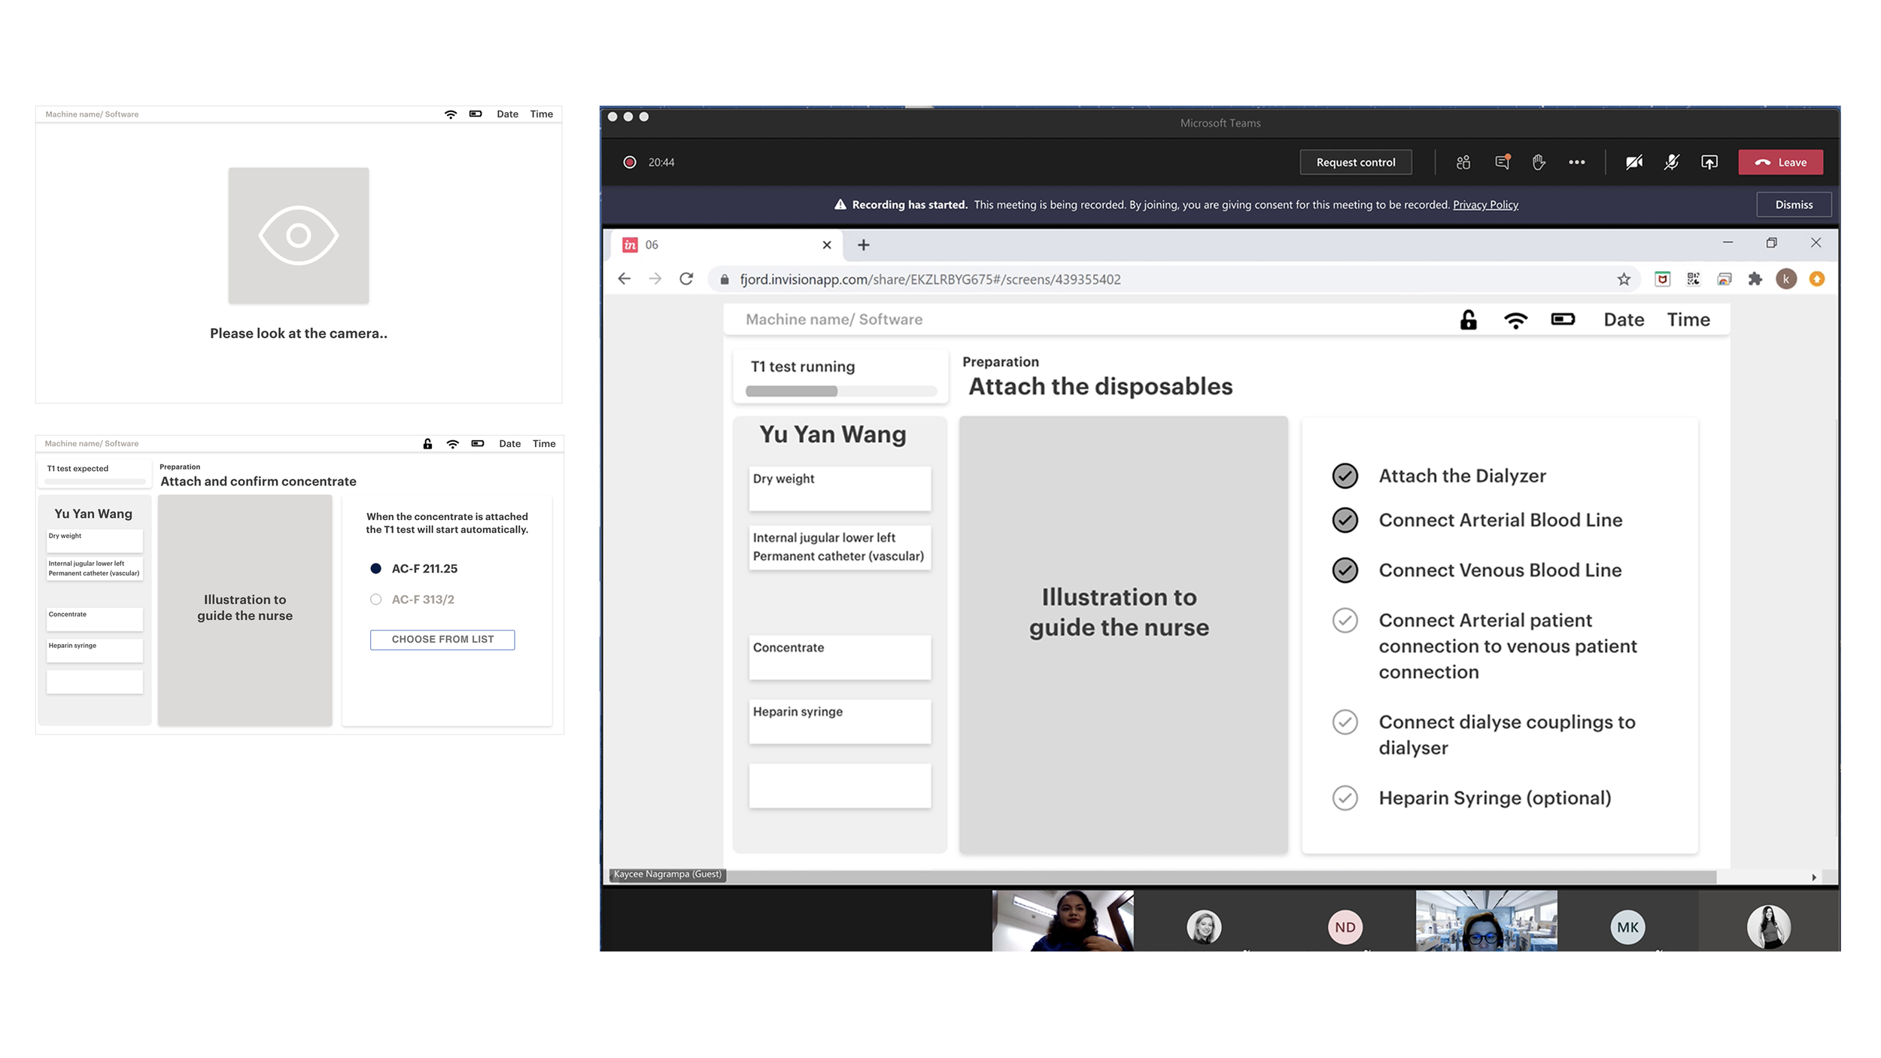Click Wi-Fi icon in the camera wireframe header
1881x1058 pixels.
pos(451,114)
